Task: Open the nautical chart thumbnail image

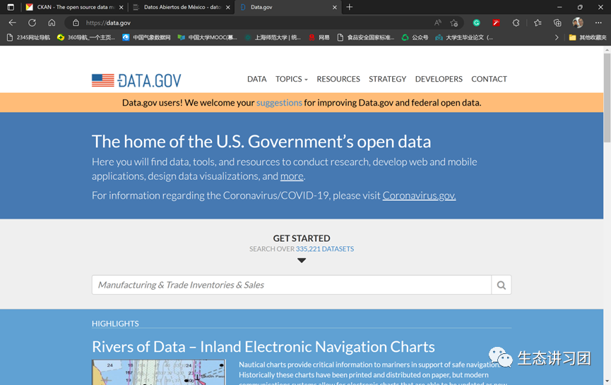Action: (159, 372)
